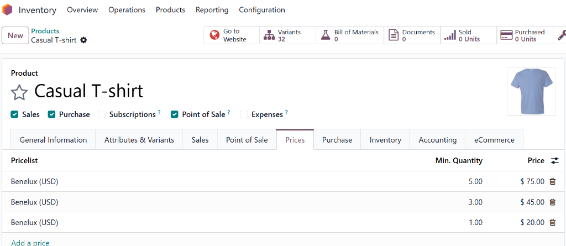
Task: Select Benelux (USD) in the 3.00 quantity row
Action: (x=35, y=202)
